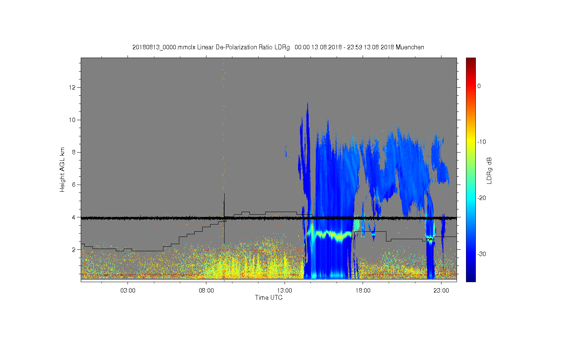566x339 pixels.
Task: Click the 13:00 time tick label
Action: point(285,291)
